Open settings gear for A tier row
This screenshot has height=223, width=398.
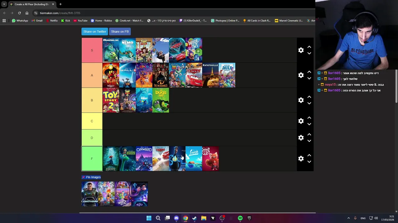click(301, 75)
